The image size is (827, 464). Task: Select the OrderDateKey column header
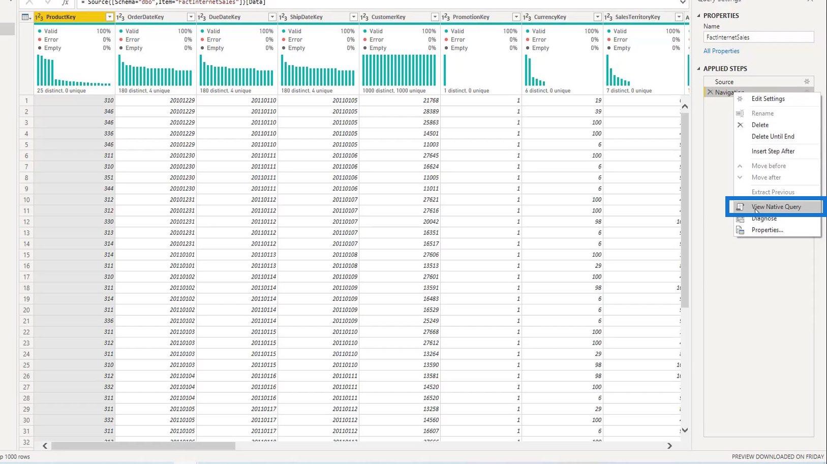[145, 17]
